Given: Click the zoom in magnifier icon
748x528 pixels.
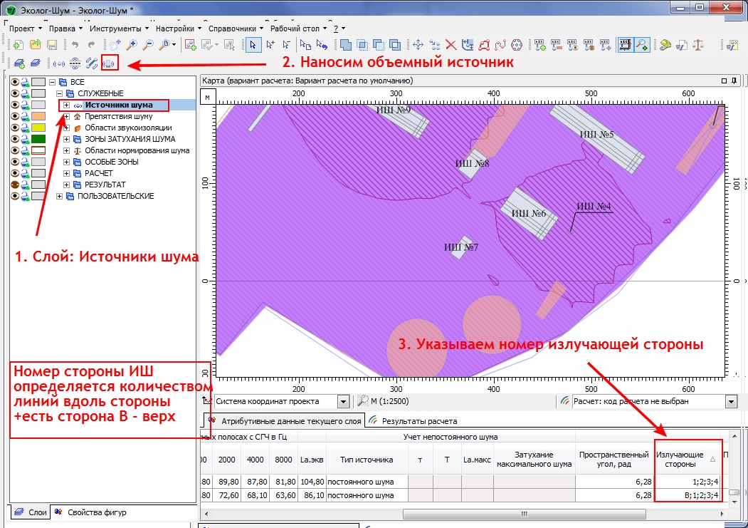Looking at the screenshot, I should click(132, 45).
